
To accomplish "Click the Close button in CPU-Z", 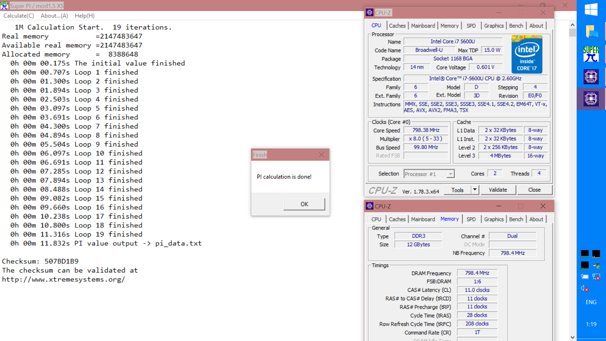I will pos(534,190).
